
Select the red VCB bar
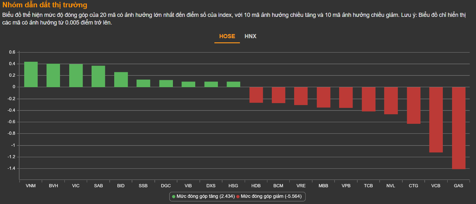[436, 120]
